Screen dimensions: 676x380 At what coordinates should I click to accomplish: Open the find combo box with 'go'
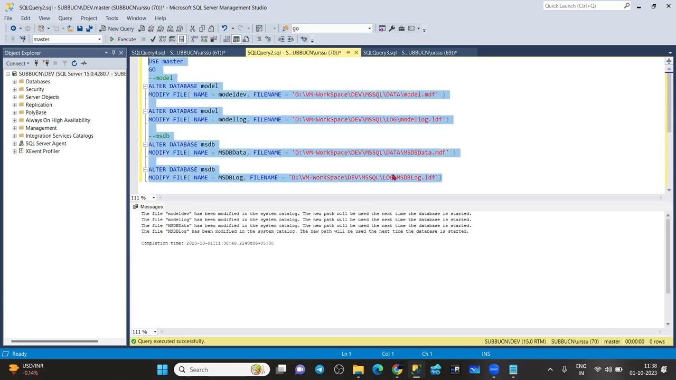click(331, 28)
